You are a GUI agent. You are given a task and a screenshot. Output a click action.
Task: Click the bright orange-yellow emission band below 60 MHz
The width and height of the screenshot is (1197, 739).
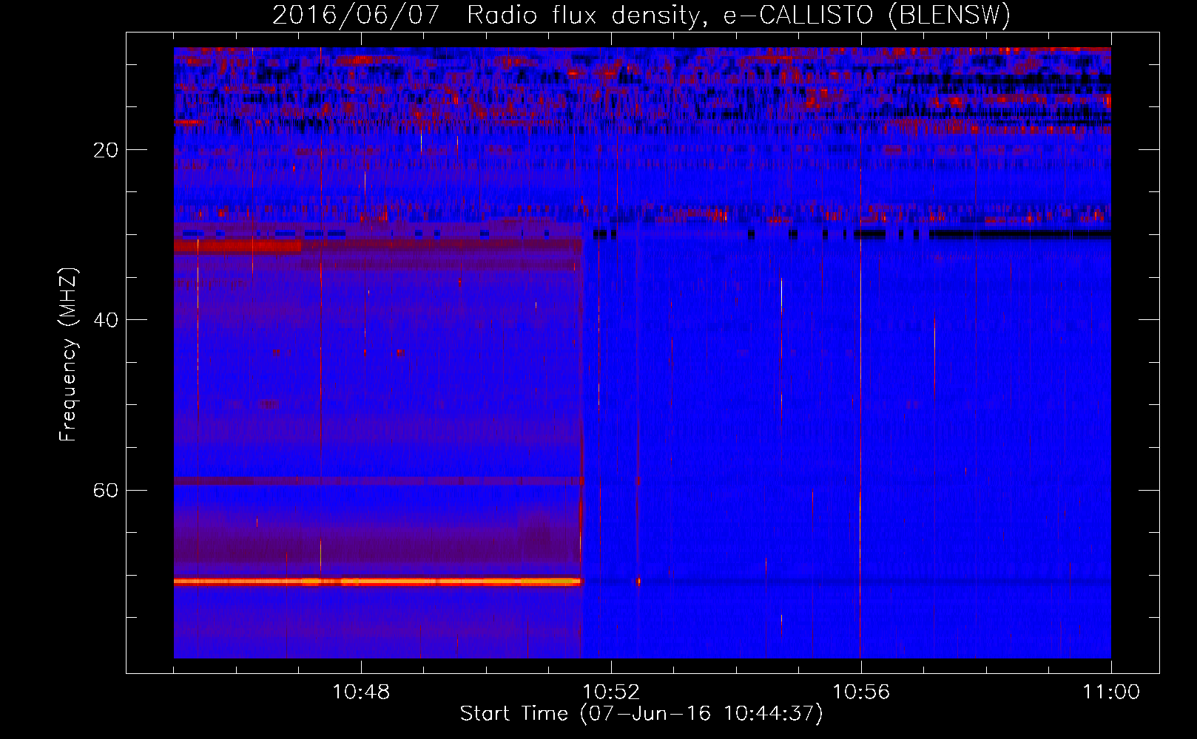pyautogui.click(x=378, y=582)
